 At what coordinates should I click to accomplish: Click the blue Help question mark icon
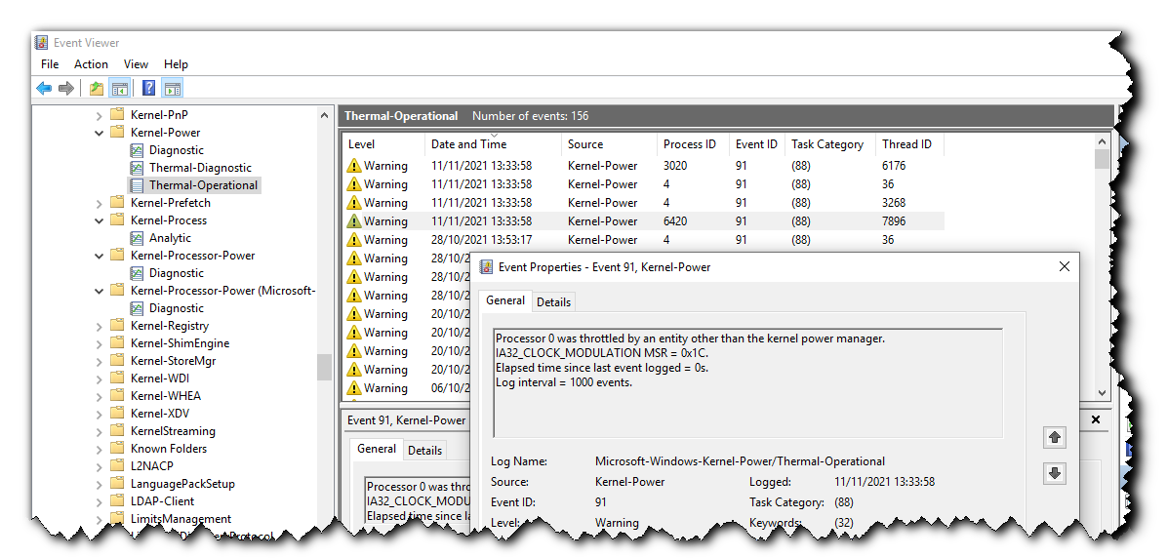148,89
